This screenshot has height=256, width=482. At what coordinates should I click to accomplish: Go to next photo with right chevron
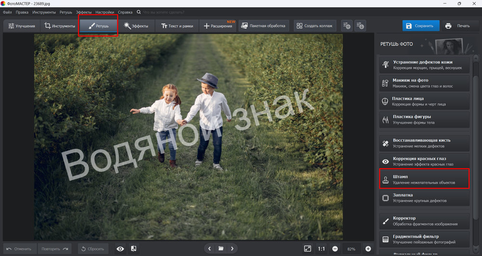[232, 249]
